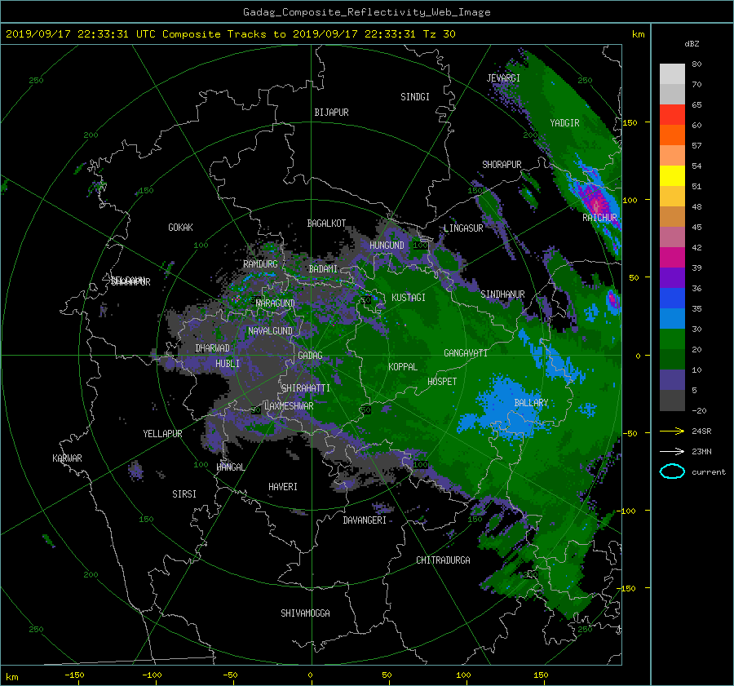Click the intense echo core near Raichur
This screenshot has height=686, width=734.
point(595,205)
